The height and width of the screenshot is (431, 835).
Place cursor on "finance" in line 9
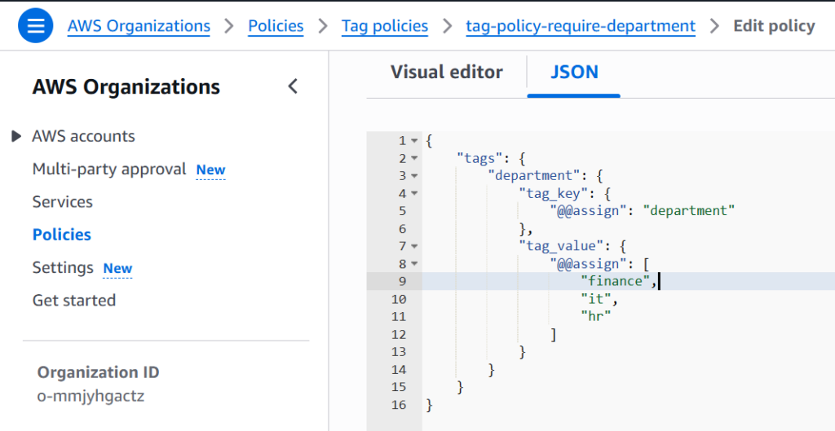[616, 281]
